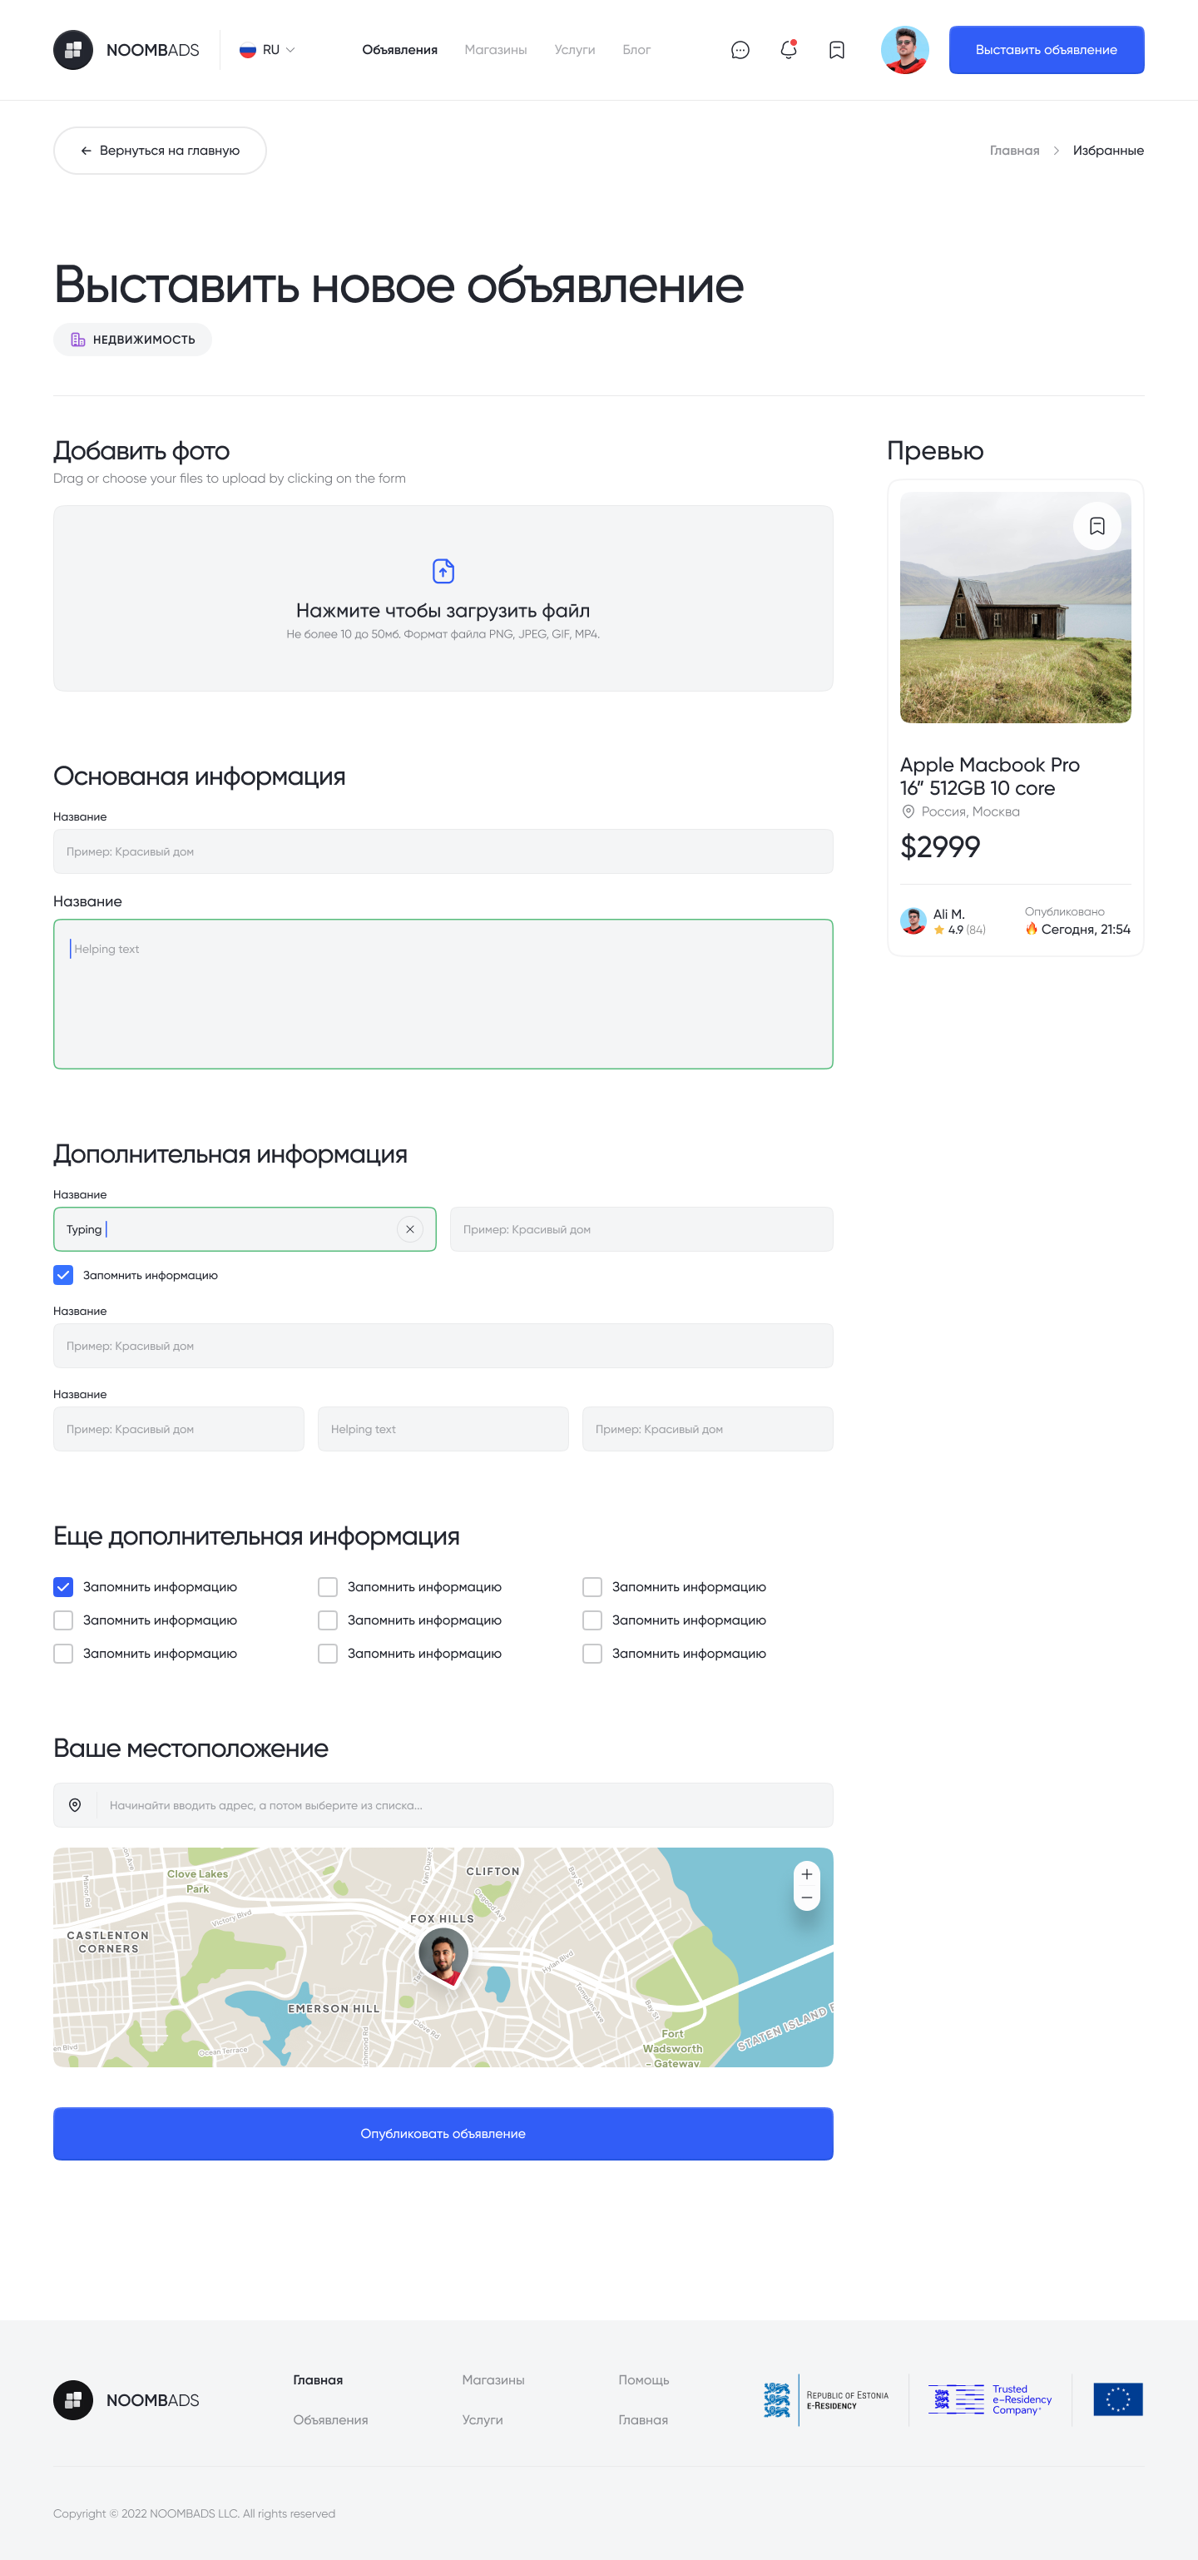Screen dimensions: 1198x2560
Task: Click the EU flag icon in footer
Action: 1117,2399
